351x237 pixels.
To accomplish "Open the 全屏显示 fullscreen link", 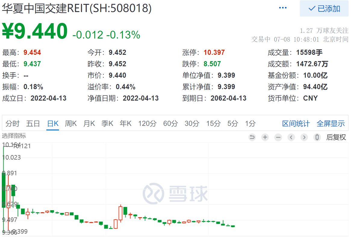I will pos(331,123).
